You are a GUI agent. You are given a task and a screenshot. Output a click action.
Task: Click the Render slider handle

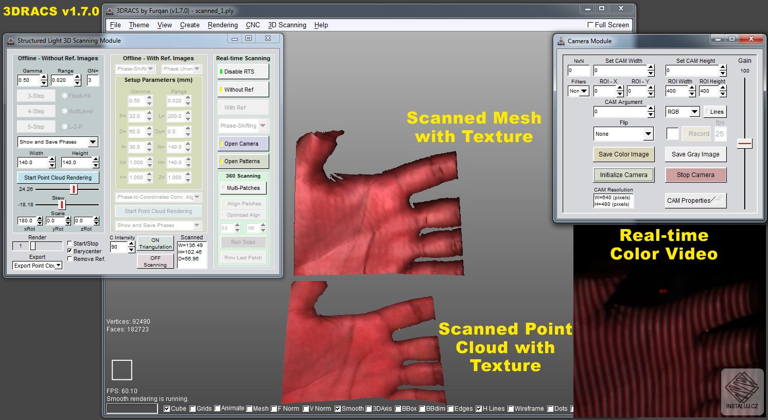tap(32, 246)
